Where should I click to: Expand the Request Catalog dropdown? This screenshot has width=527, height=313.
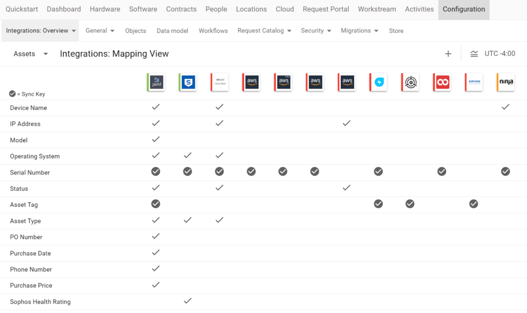[264, 30]
